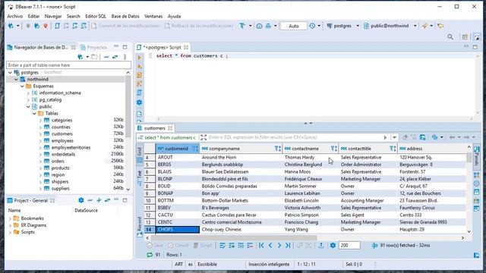Click the red disconnect icon in toolbar
The height and width of the screenshot is (273, 486).
(x=46, y=26)
